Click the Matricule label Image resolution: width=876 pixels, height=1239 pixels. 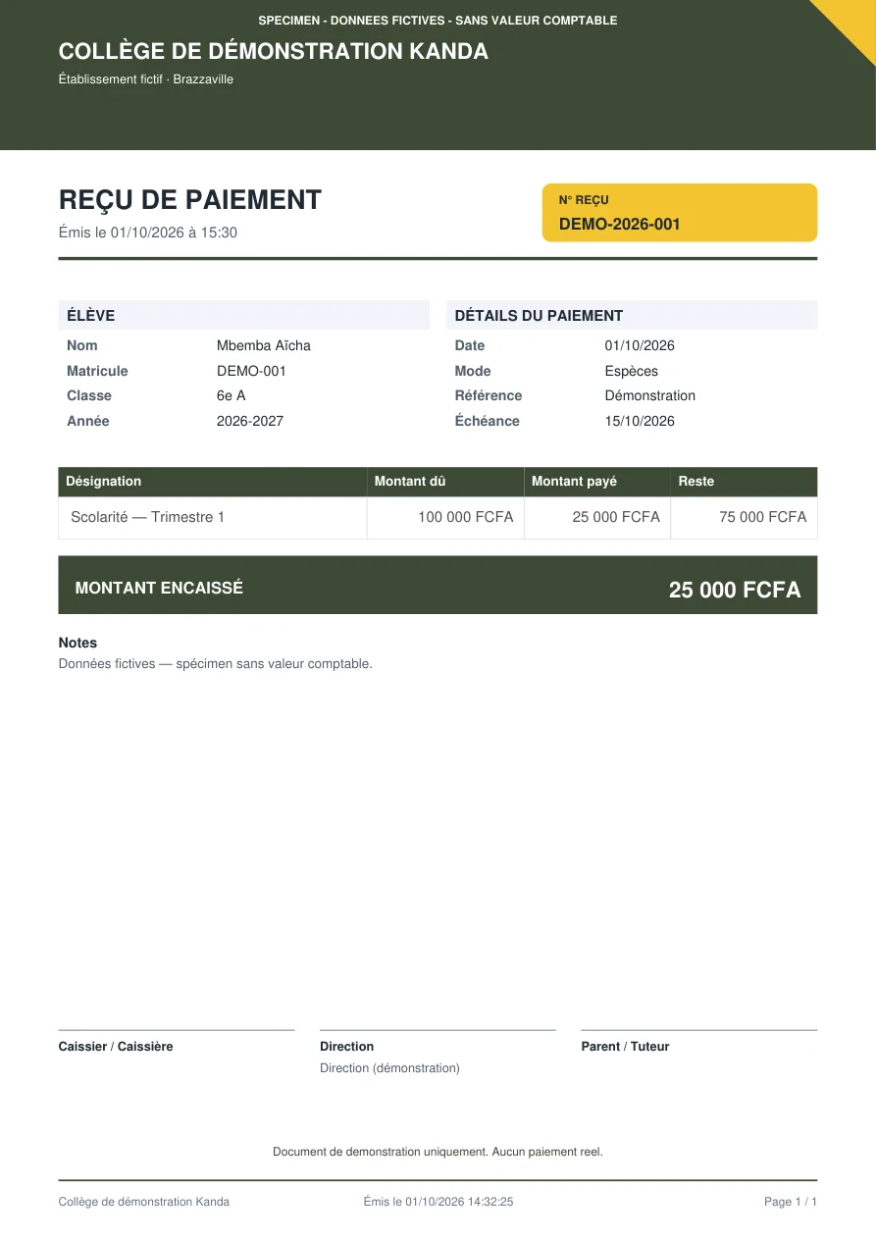(97, 371)
